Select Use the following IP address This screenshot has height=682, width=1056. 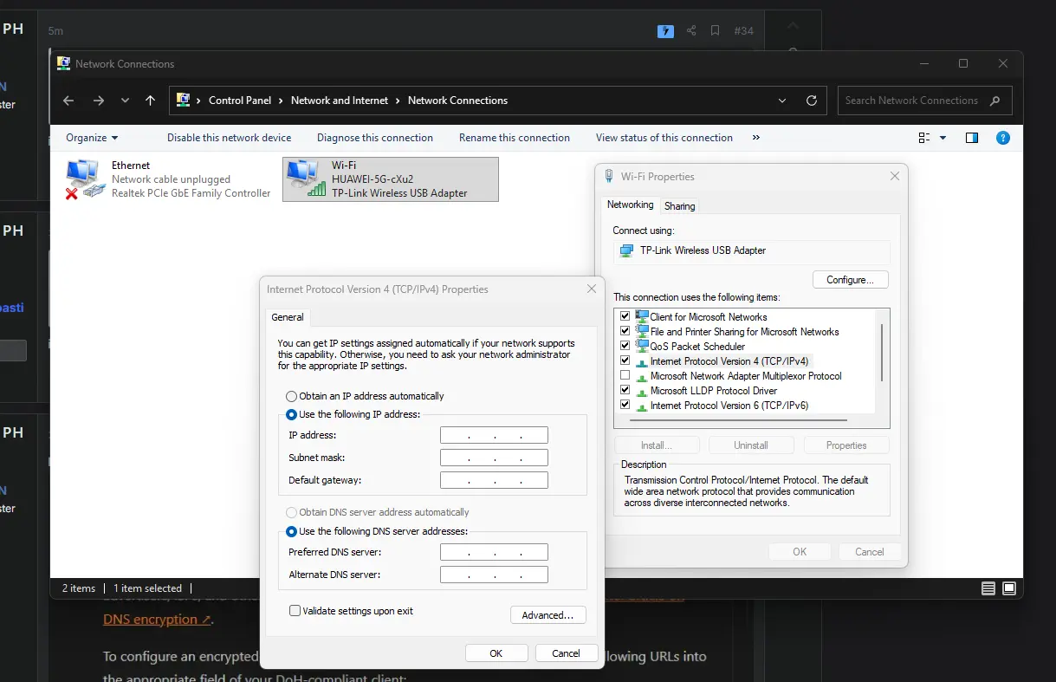(292, 415)
